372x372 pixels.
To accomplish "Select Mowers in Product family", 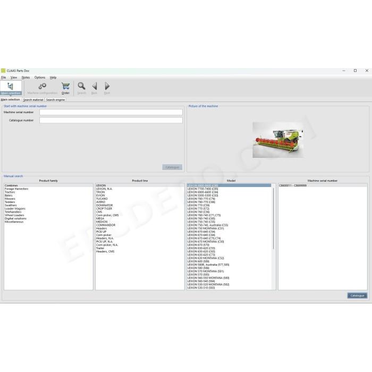I will pyautogui.click(x=48, y=199).
